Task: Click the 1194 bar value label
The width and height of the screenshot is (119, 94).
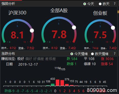Action: tap(58, 68)
